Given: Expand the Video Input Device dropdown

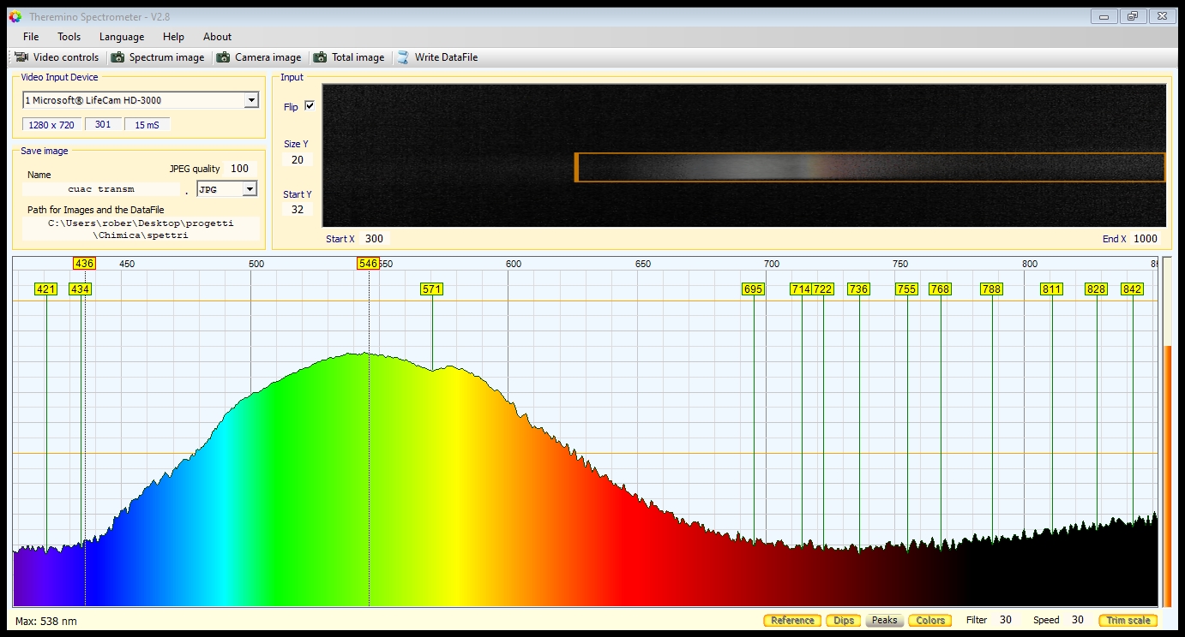Looking at the screenshot, I should (250, 100).
